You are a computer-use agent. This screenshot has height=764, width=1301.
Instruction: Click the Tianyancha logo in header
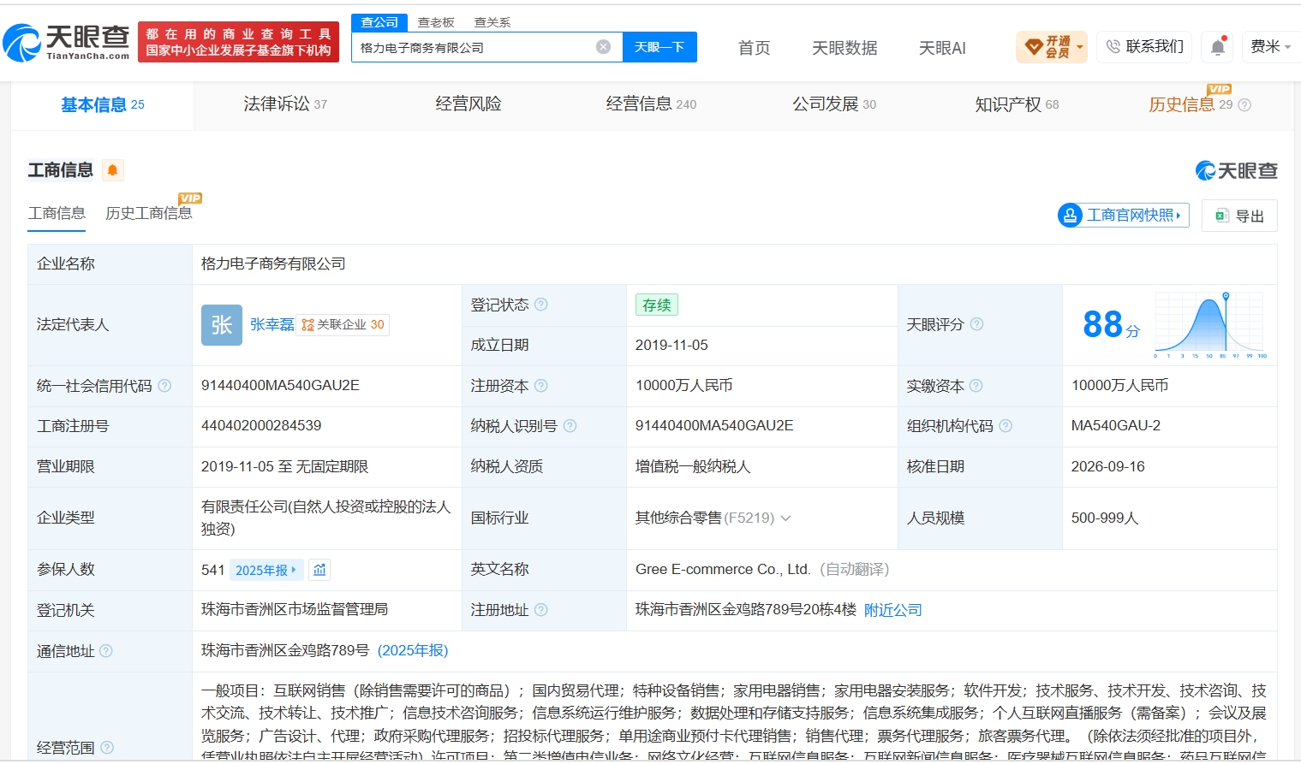click(66, 42)
